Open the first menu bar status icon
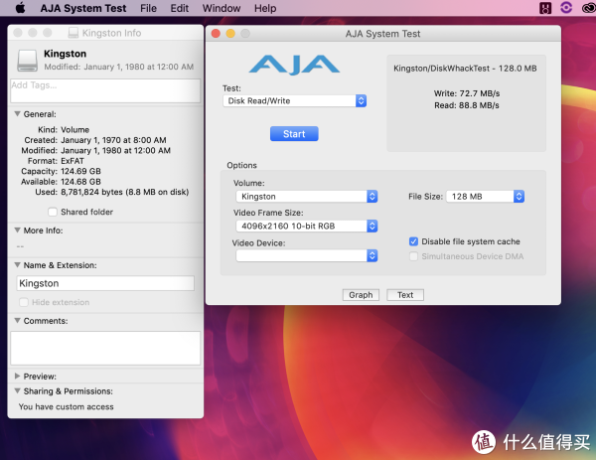596x460 pixels. (545, 8)
